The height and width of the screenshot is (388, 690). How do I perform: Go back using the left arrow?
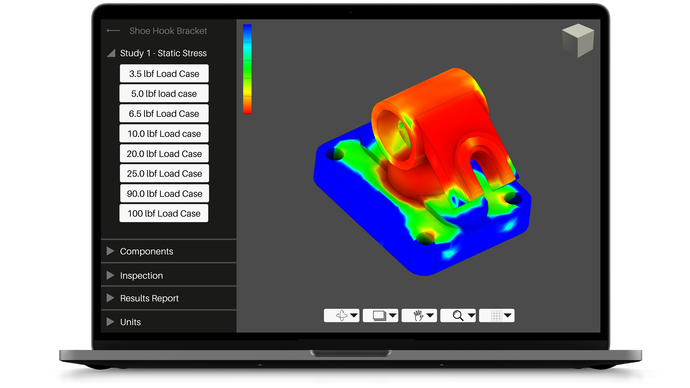113,31
